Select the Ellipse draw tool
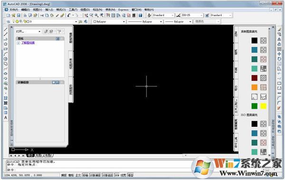Screen dimensions: 285x180 6,74
